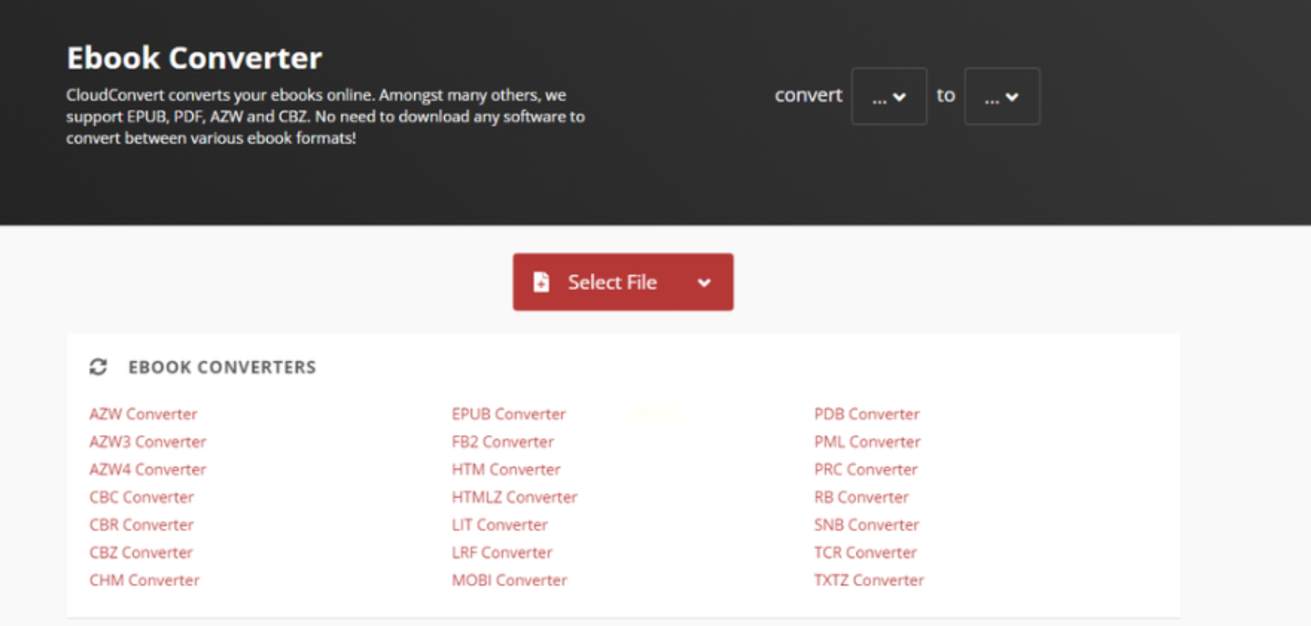Image resolution: width=1311 pixels, height=626 pixels.
Task: Click the Select File button
Action: [x=623, y=282]
